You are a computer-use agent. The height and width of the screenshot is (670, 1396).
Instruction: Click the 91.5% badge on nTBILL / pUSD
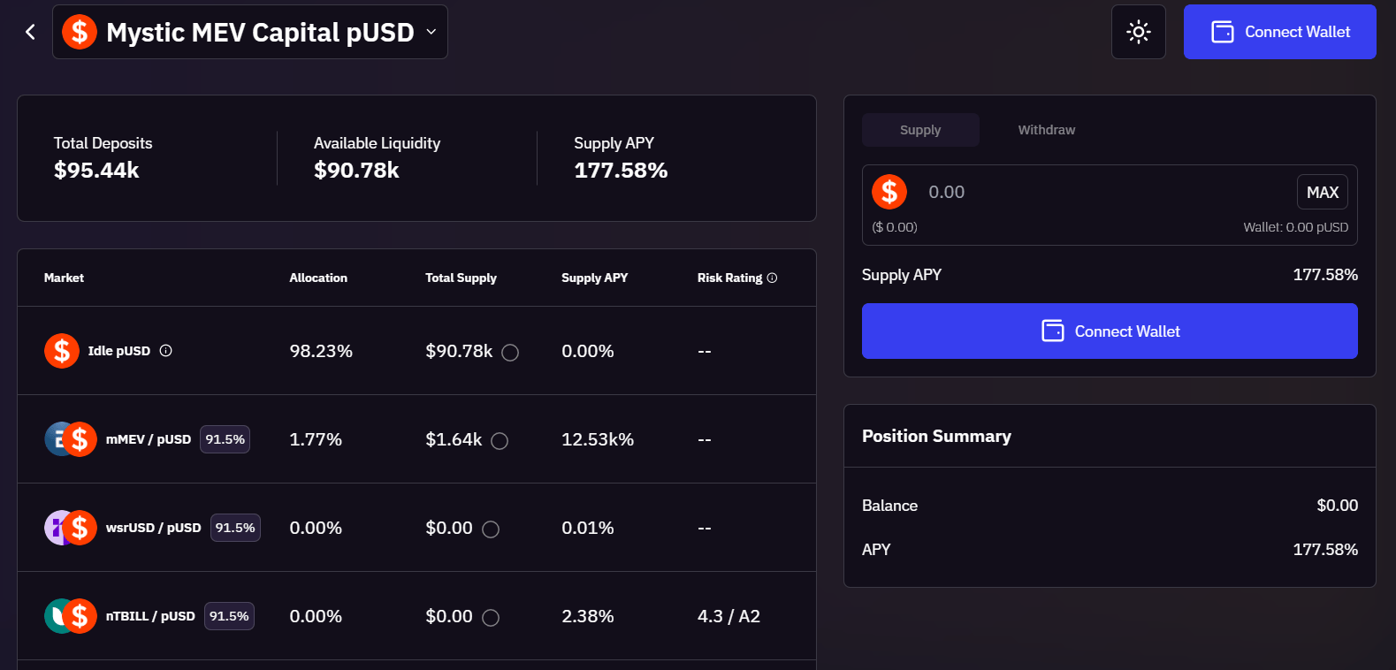click(x=229, y=616)
